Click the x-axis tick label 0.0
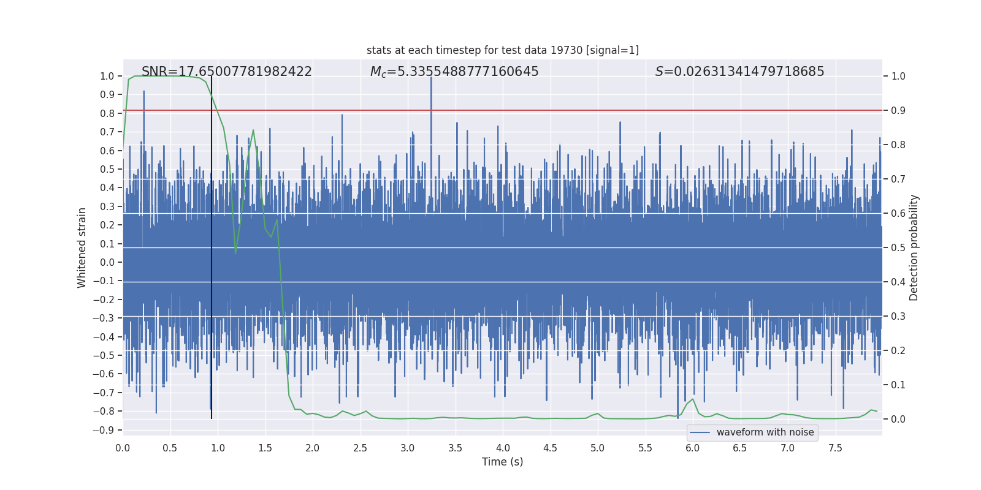 click(123, 448)
